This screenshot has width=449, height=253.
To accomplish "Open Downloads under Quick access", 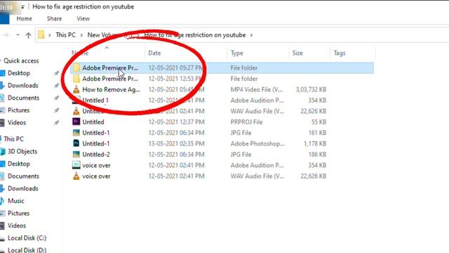I will click(x=23, y=86).
